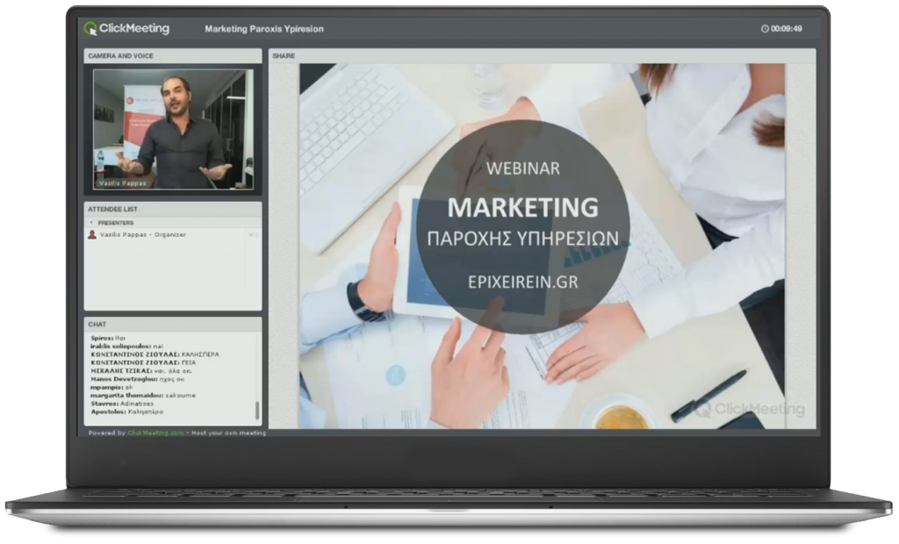Click the SHARE panel header
Image resolution: width=899 pixels, height=544 pixels.
click(542, 55)
